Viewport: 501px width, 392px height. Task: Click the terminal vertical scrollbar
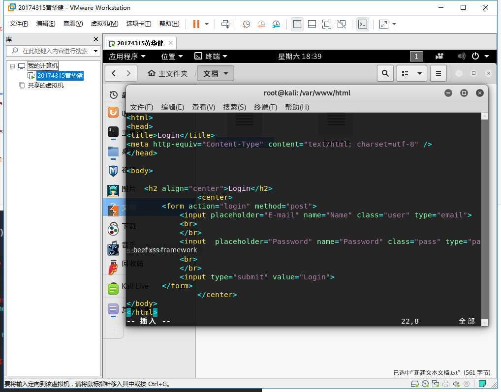pos(484,219)
